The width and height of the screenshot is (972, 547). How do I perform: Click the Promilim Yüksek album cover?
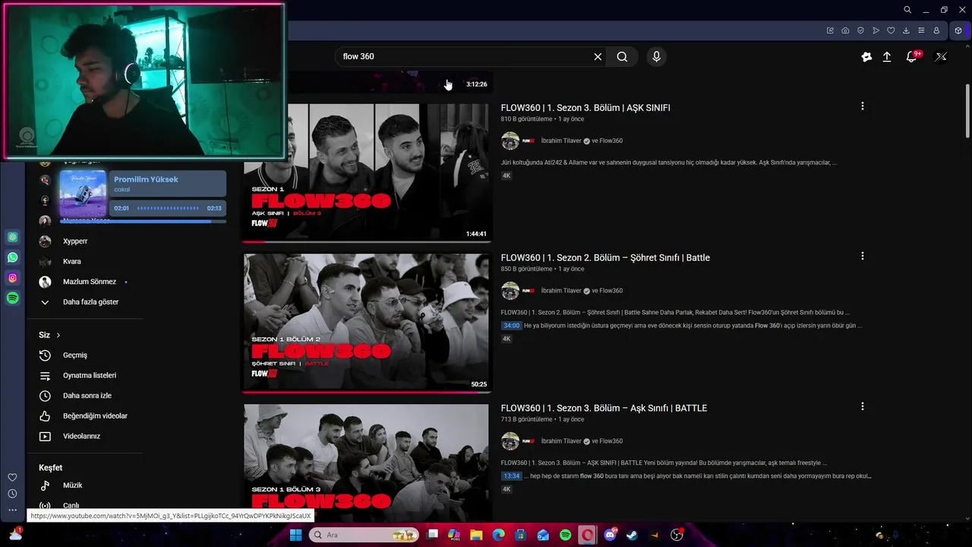[x=83, y=193]
